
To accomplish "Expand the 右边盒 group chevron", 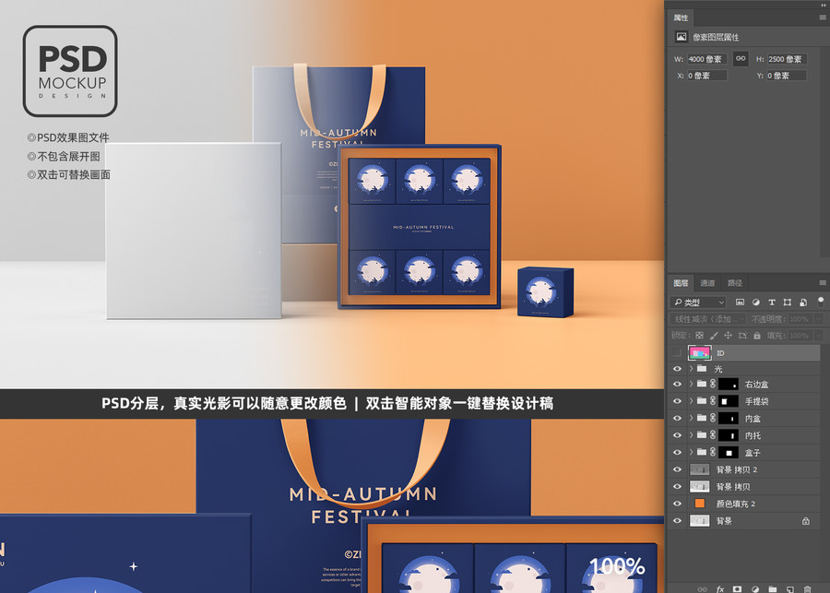I will (x=691, y=385).
